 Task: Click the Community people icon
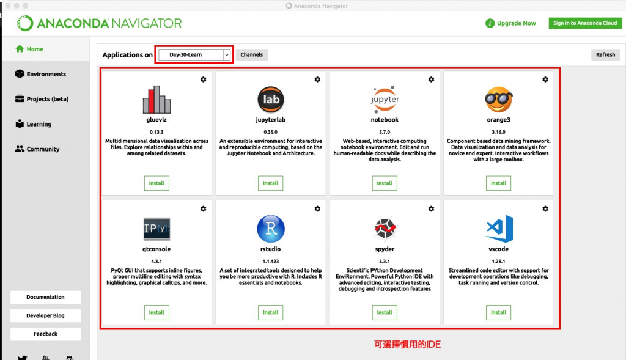point(20,149)
